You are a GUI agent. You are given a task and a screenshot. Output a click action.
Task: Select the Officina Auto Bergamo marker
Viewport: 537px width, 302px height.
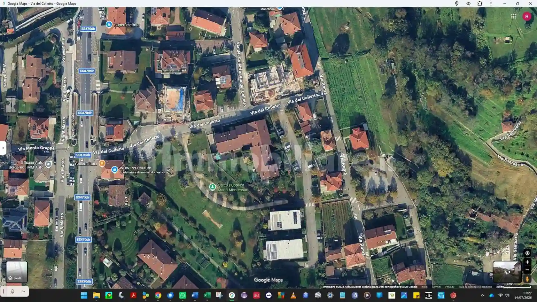pyautogui.click(x=48, y=164)
